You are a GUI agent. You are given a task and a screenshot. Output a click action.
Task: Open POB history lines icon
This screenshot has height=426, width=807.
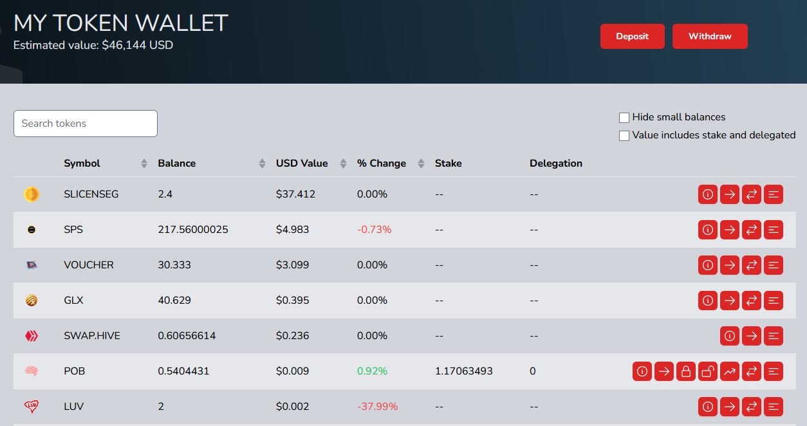(x=774, y=371)
